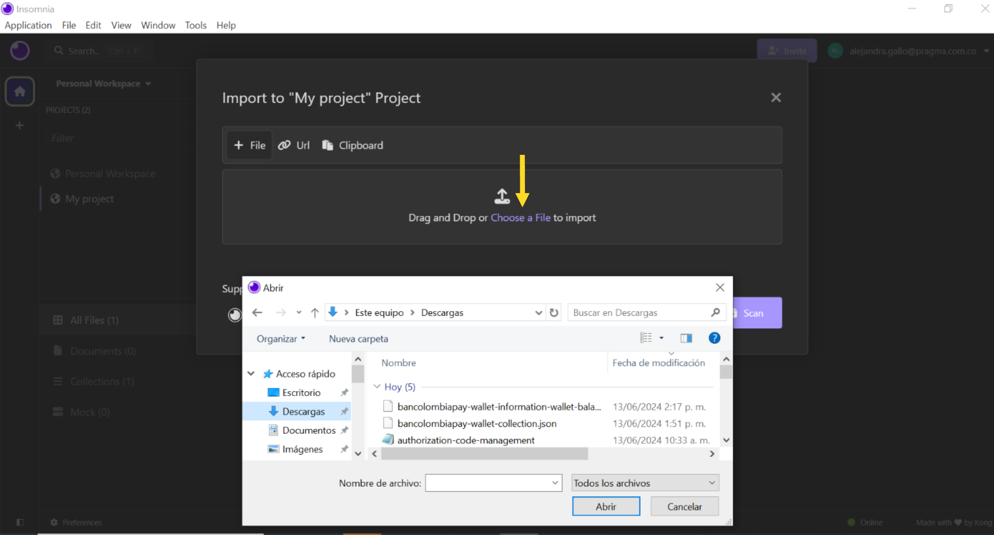
Task: Open the Home dashboard icon in sidebar
Action: (20, 92)
